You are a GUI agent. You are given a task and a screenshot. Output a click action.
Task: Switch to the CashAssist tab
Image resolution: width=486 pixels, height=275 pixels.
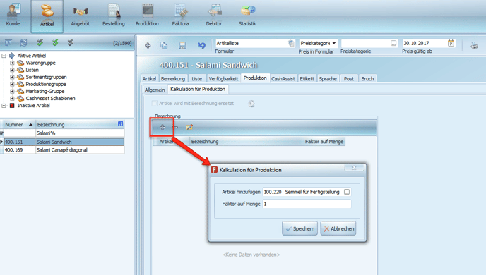283,78
